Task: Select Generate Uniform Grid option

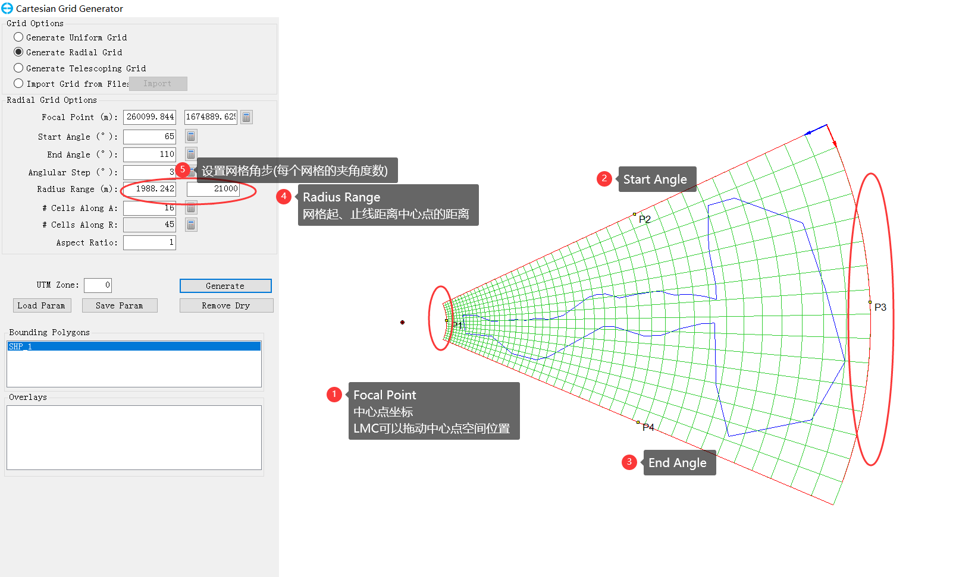Action: (x=18, y=37)
